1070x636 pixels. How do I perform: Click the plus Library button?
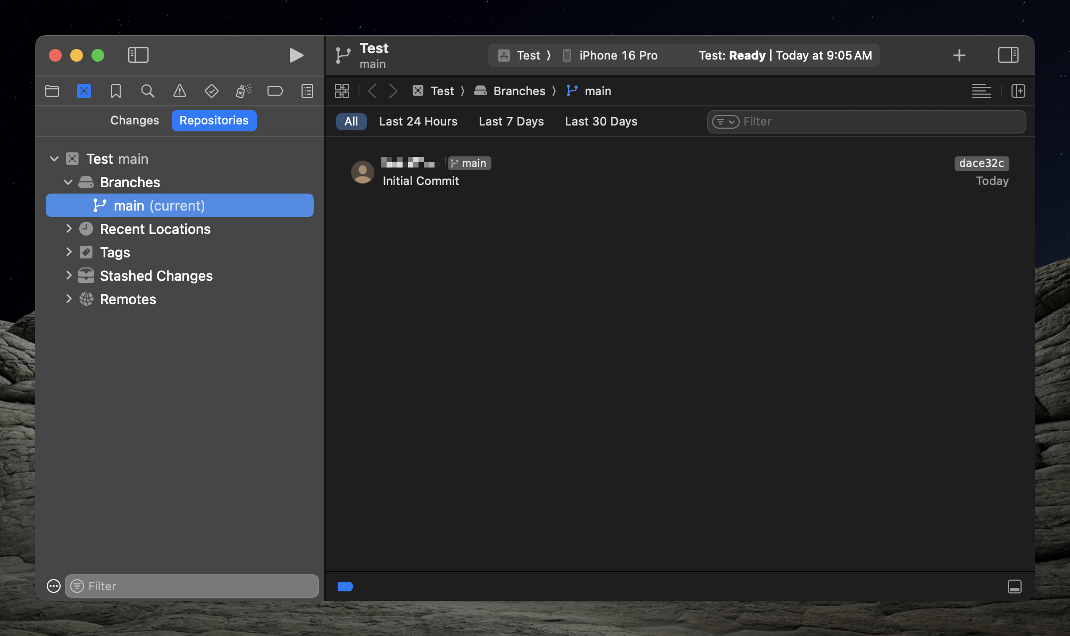[959, 55]
